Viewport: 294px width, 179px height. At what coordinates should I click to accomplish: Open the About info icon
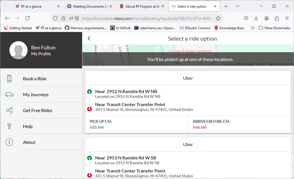pyautogui.click(x=9, y=142)
